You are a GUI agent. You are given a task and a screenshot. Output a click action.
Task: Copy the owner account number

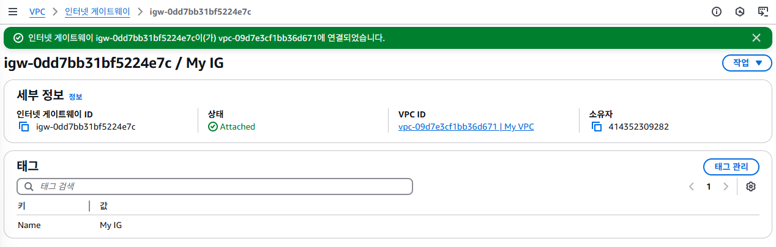597,127
